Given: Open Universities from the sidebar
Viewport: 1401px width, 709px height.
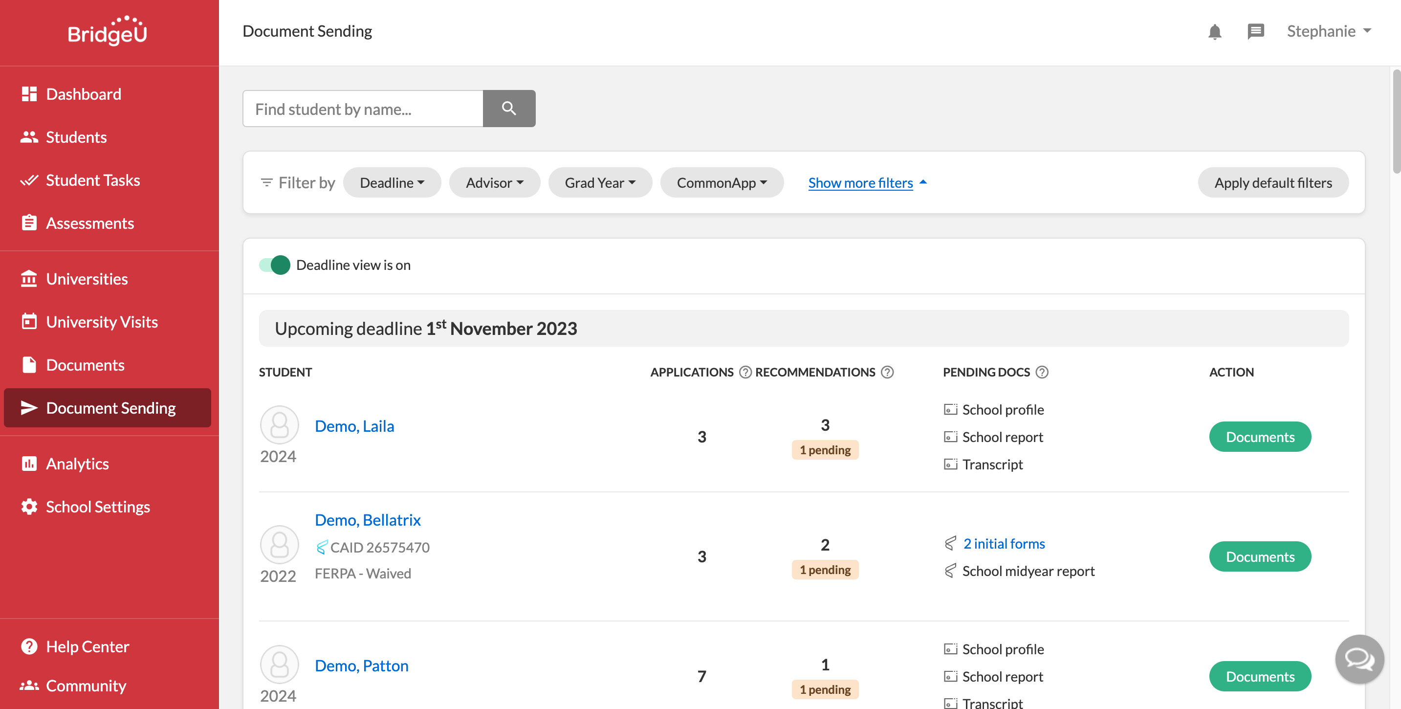Looking at the screenshot, I should tap(87, 279).
